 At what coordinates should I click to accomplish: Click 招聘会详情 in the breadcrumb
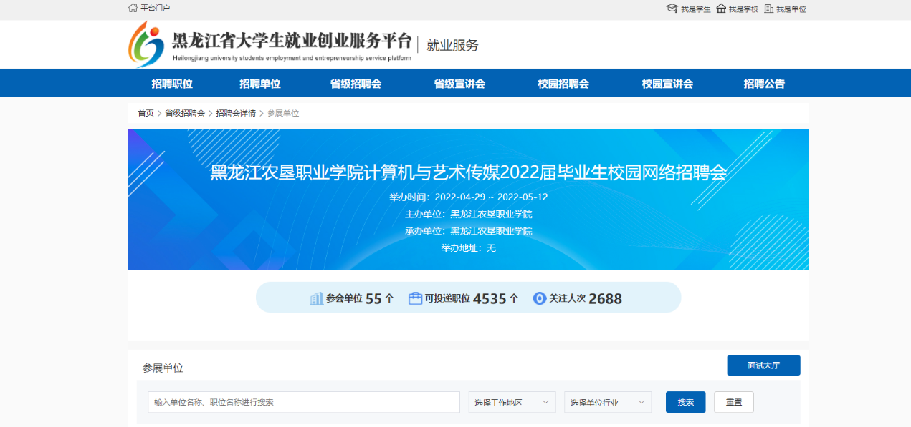point(236,113)
